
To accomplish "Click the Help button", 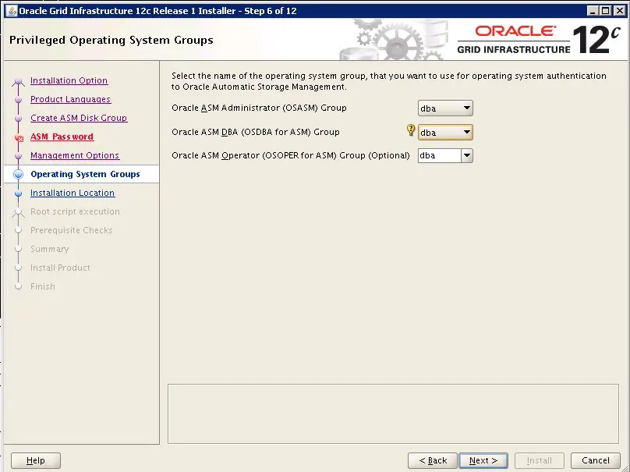I will 36,460.
